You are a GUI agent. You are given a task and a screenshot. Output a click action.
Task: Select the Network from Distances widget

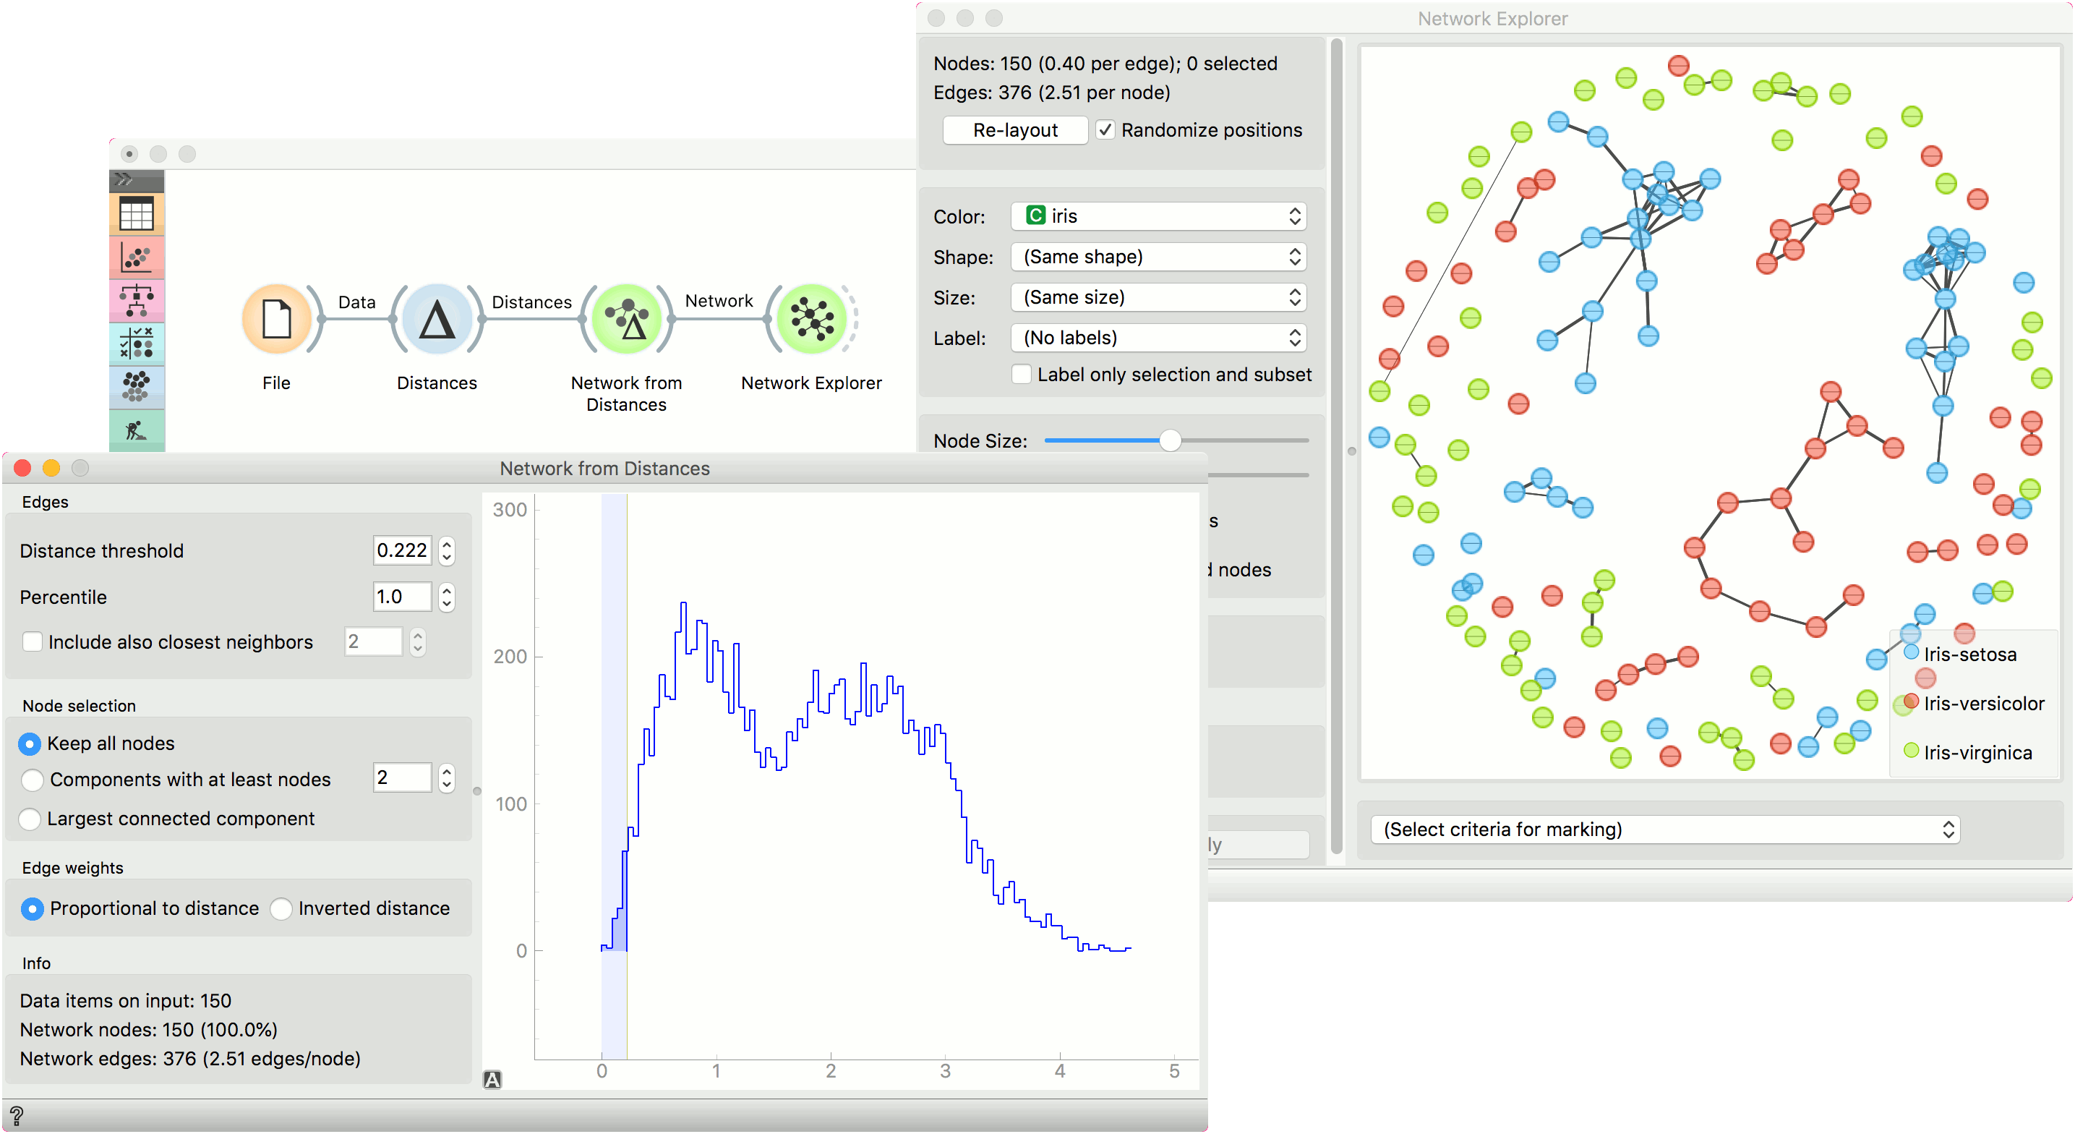626,319
